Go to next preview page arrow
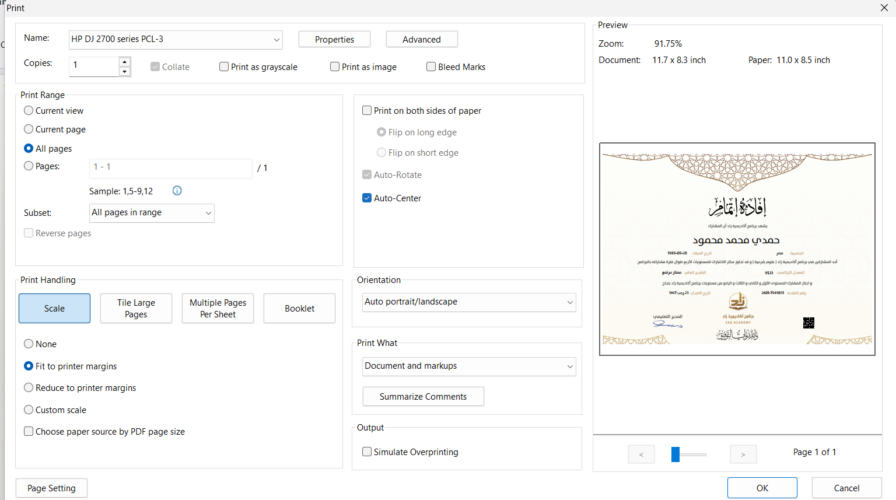Viewport: 896px width, 500px height. 743,454
